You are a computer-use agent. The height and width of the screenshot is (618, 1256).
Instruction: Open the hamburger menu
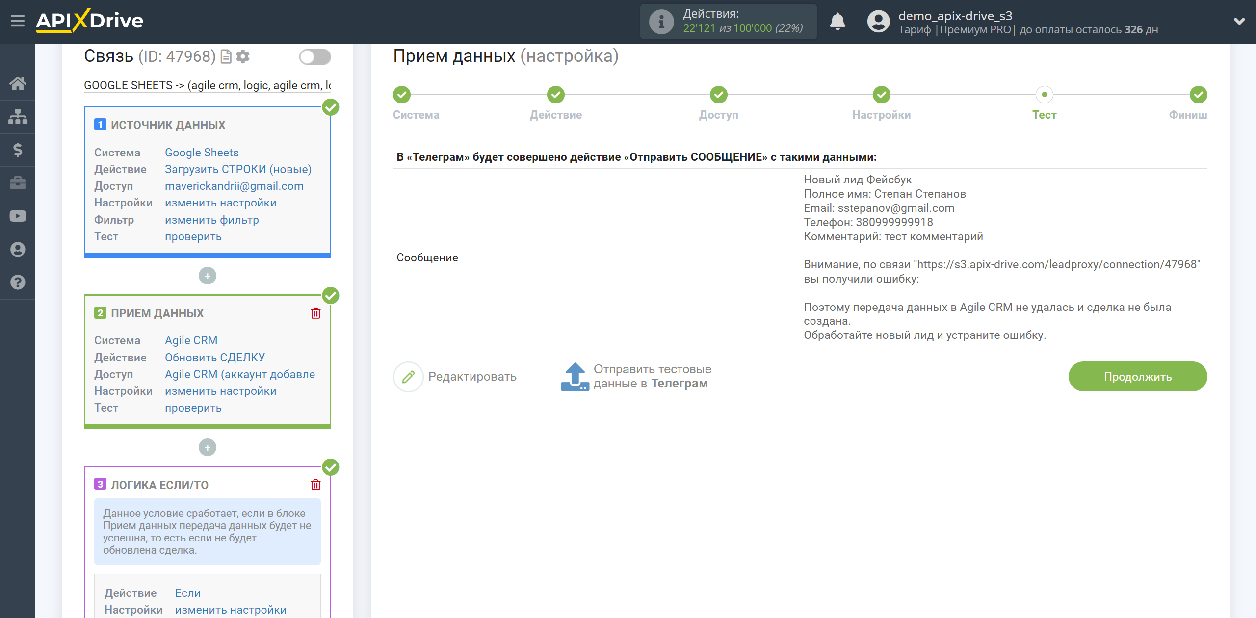18,21
